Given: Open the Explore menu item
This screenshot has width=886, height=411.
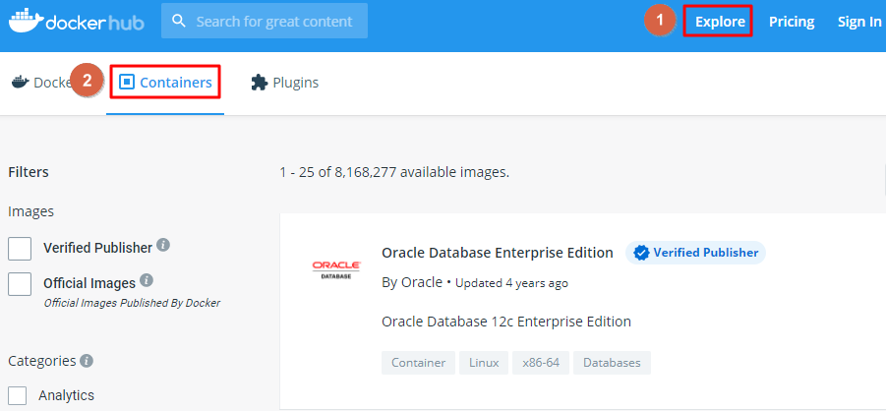Looking at the screenshot, I should click(x=720, y=22).
